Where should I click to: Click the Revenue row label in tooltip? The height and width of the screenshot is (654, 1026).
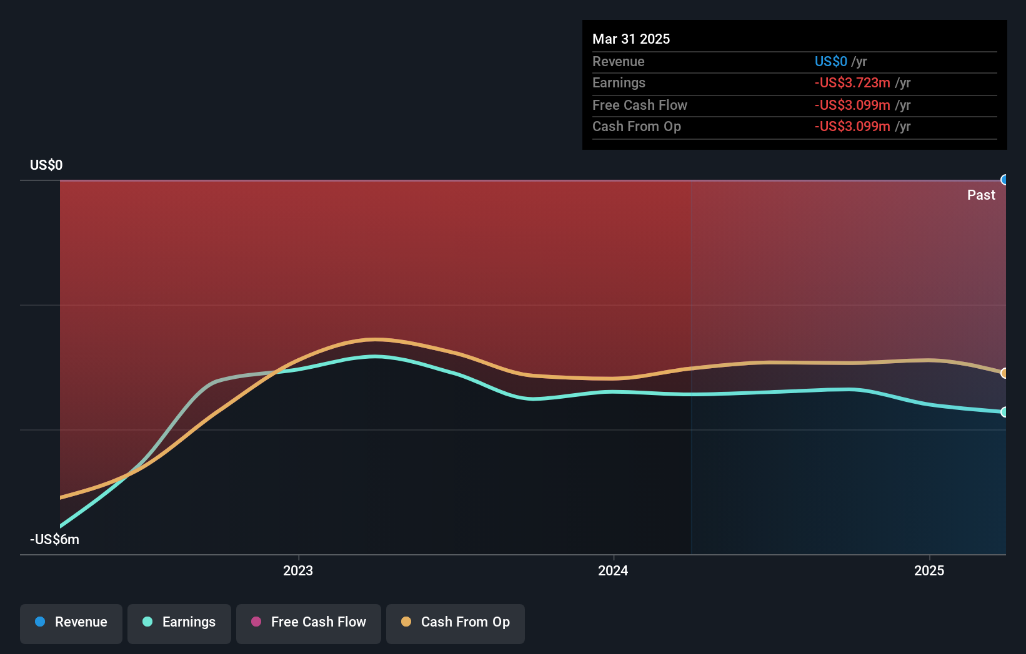618,61
